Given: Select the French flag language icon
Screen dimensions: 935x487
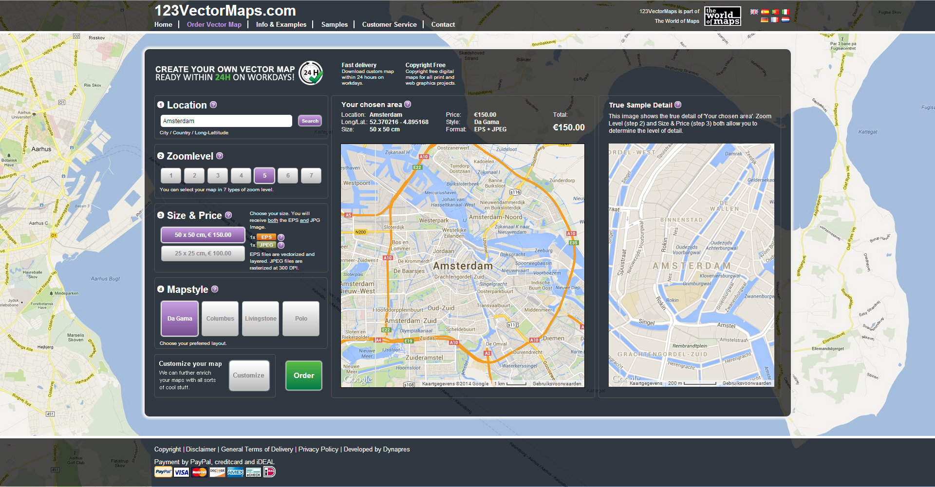Looking at the screenshot, I should pos(775,20).
